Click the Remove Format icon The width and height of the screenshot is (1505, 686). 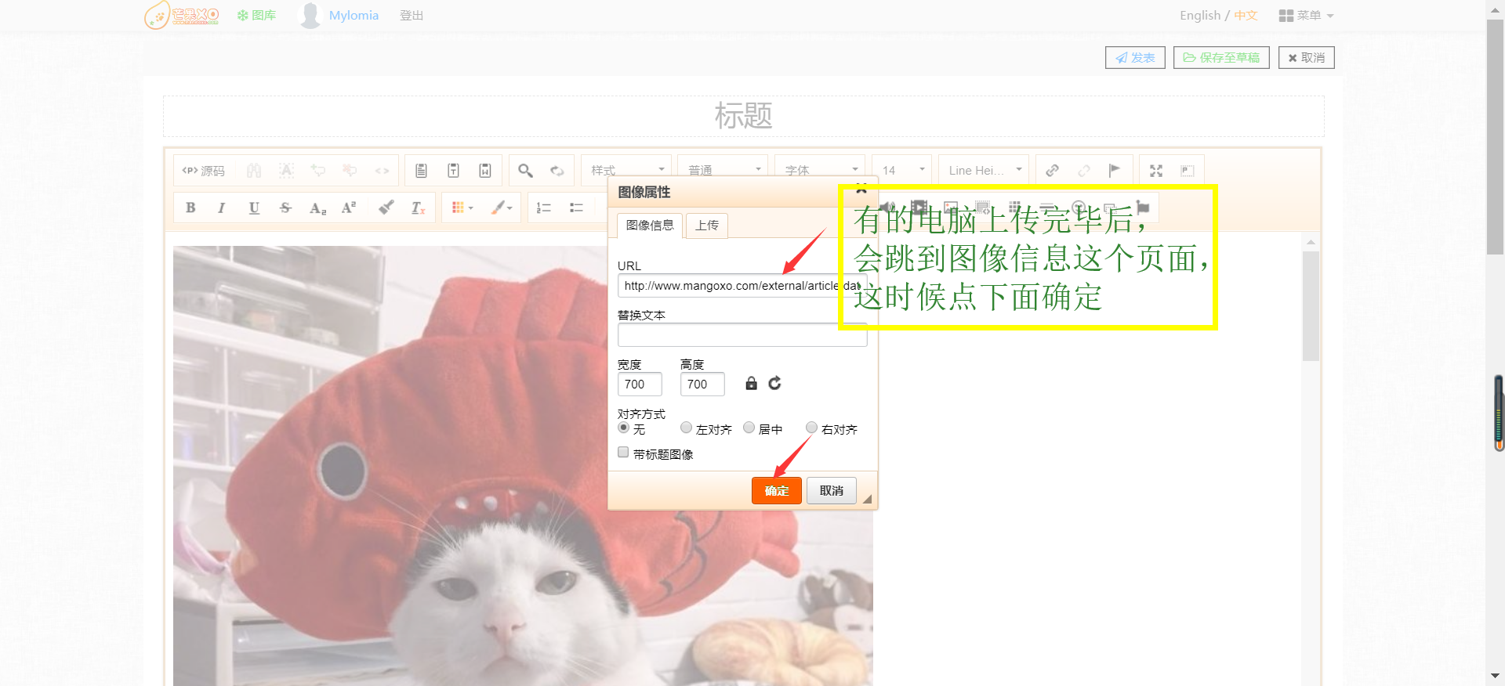419,208
